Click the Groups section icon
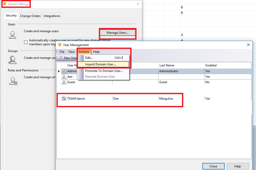The image size is (256, 170). pos(13,60)
